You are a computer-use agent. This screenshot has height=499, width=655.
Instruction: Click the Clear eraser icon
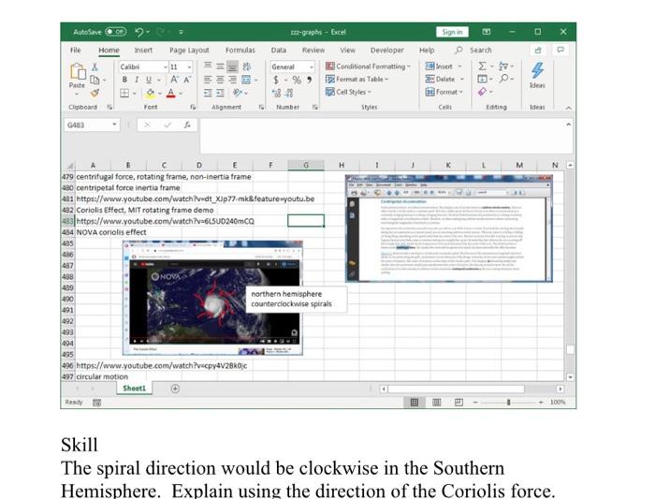[482, 92]
